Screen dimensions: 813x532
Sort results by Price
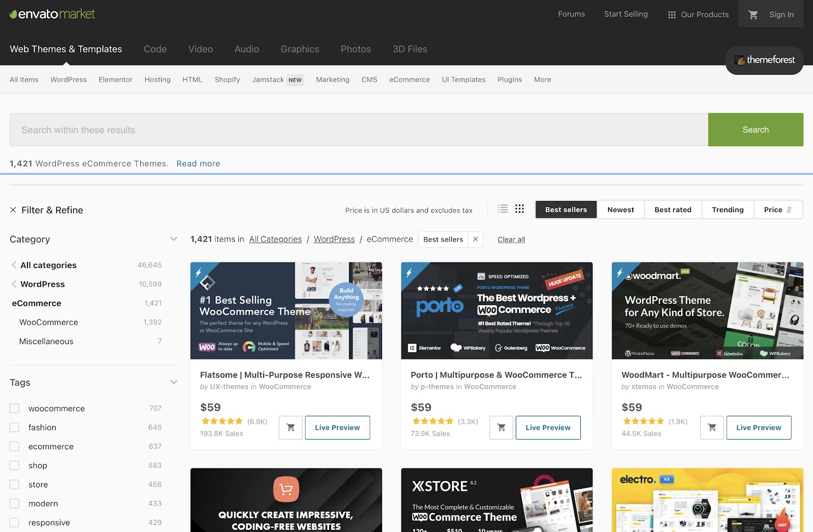pos(777,210)
